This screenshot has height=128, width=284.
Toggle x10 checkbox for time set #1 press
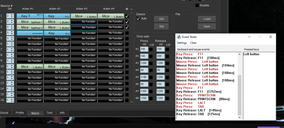[x=151, y=49]
